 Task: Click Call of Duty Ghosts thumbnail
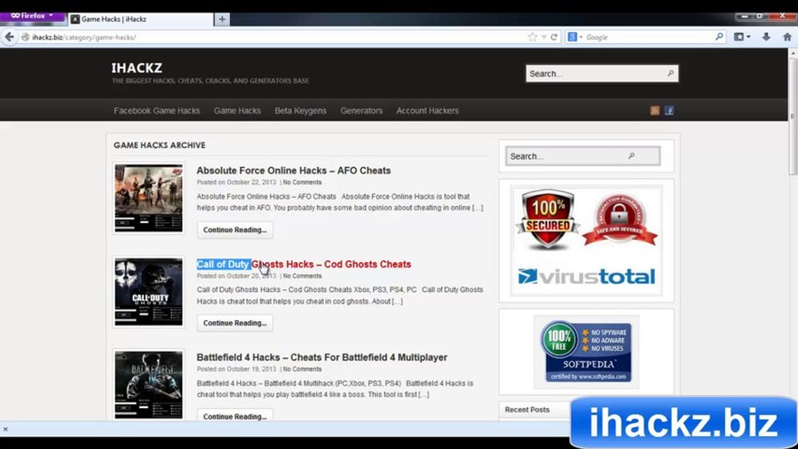click(x=148, y=292)
